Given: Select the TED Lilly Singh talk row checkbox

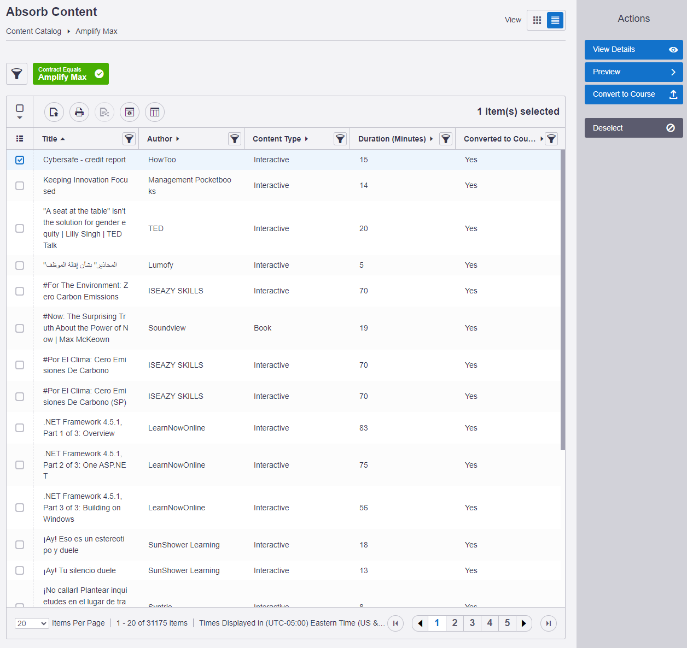Looking at the screenshot, I should coord(20,228).
